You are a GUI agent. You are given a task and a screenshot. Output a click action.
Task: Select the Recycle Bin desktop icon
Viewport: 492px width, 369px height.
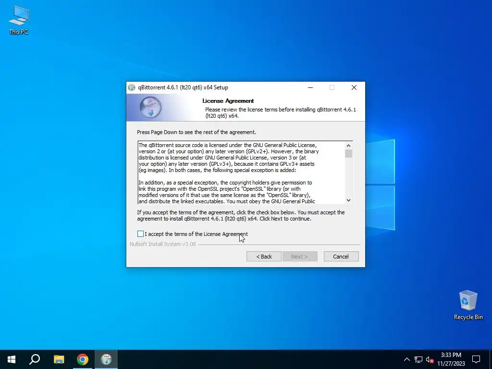click(468, 305)
